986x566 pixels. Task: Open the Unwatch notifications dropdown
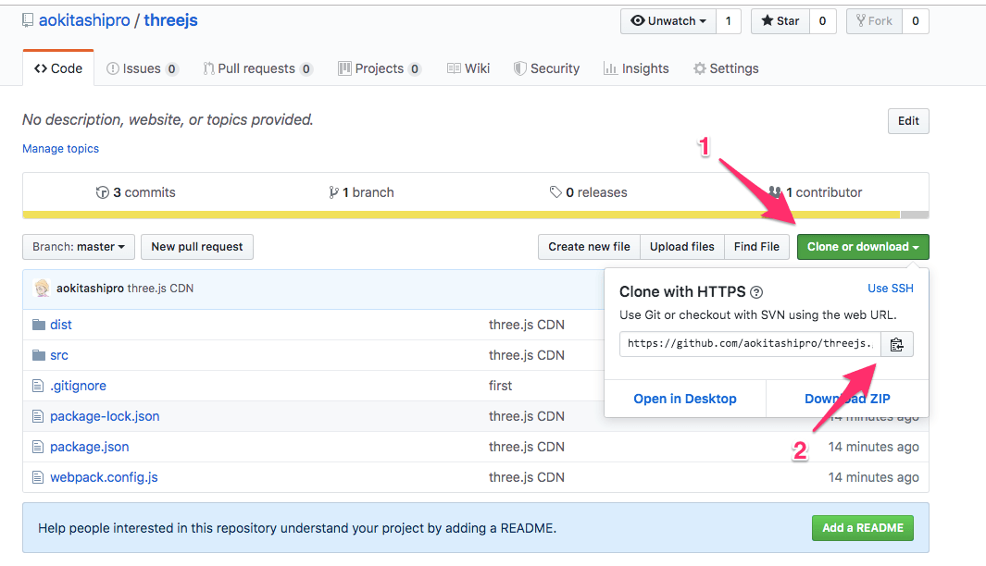pyautogui.click(x=668, y=21)
